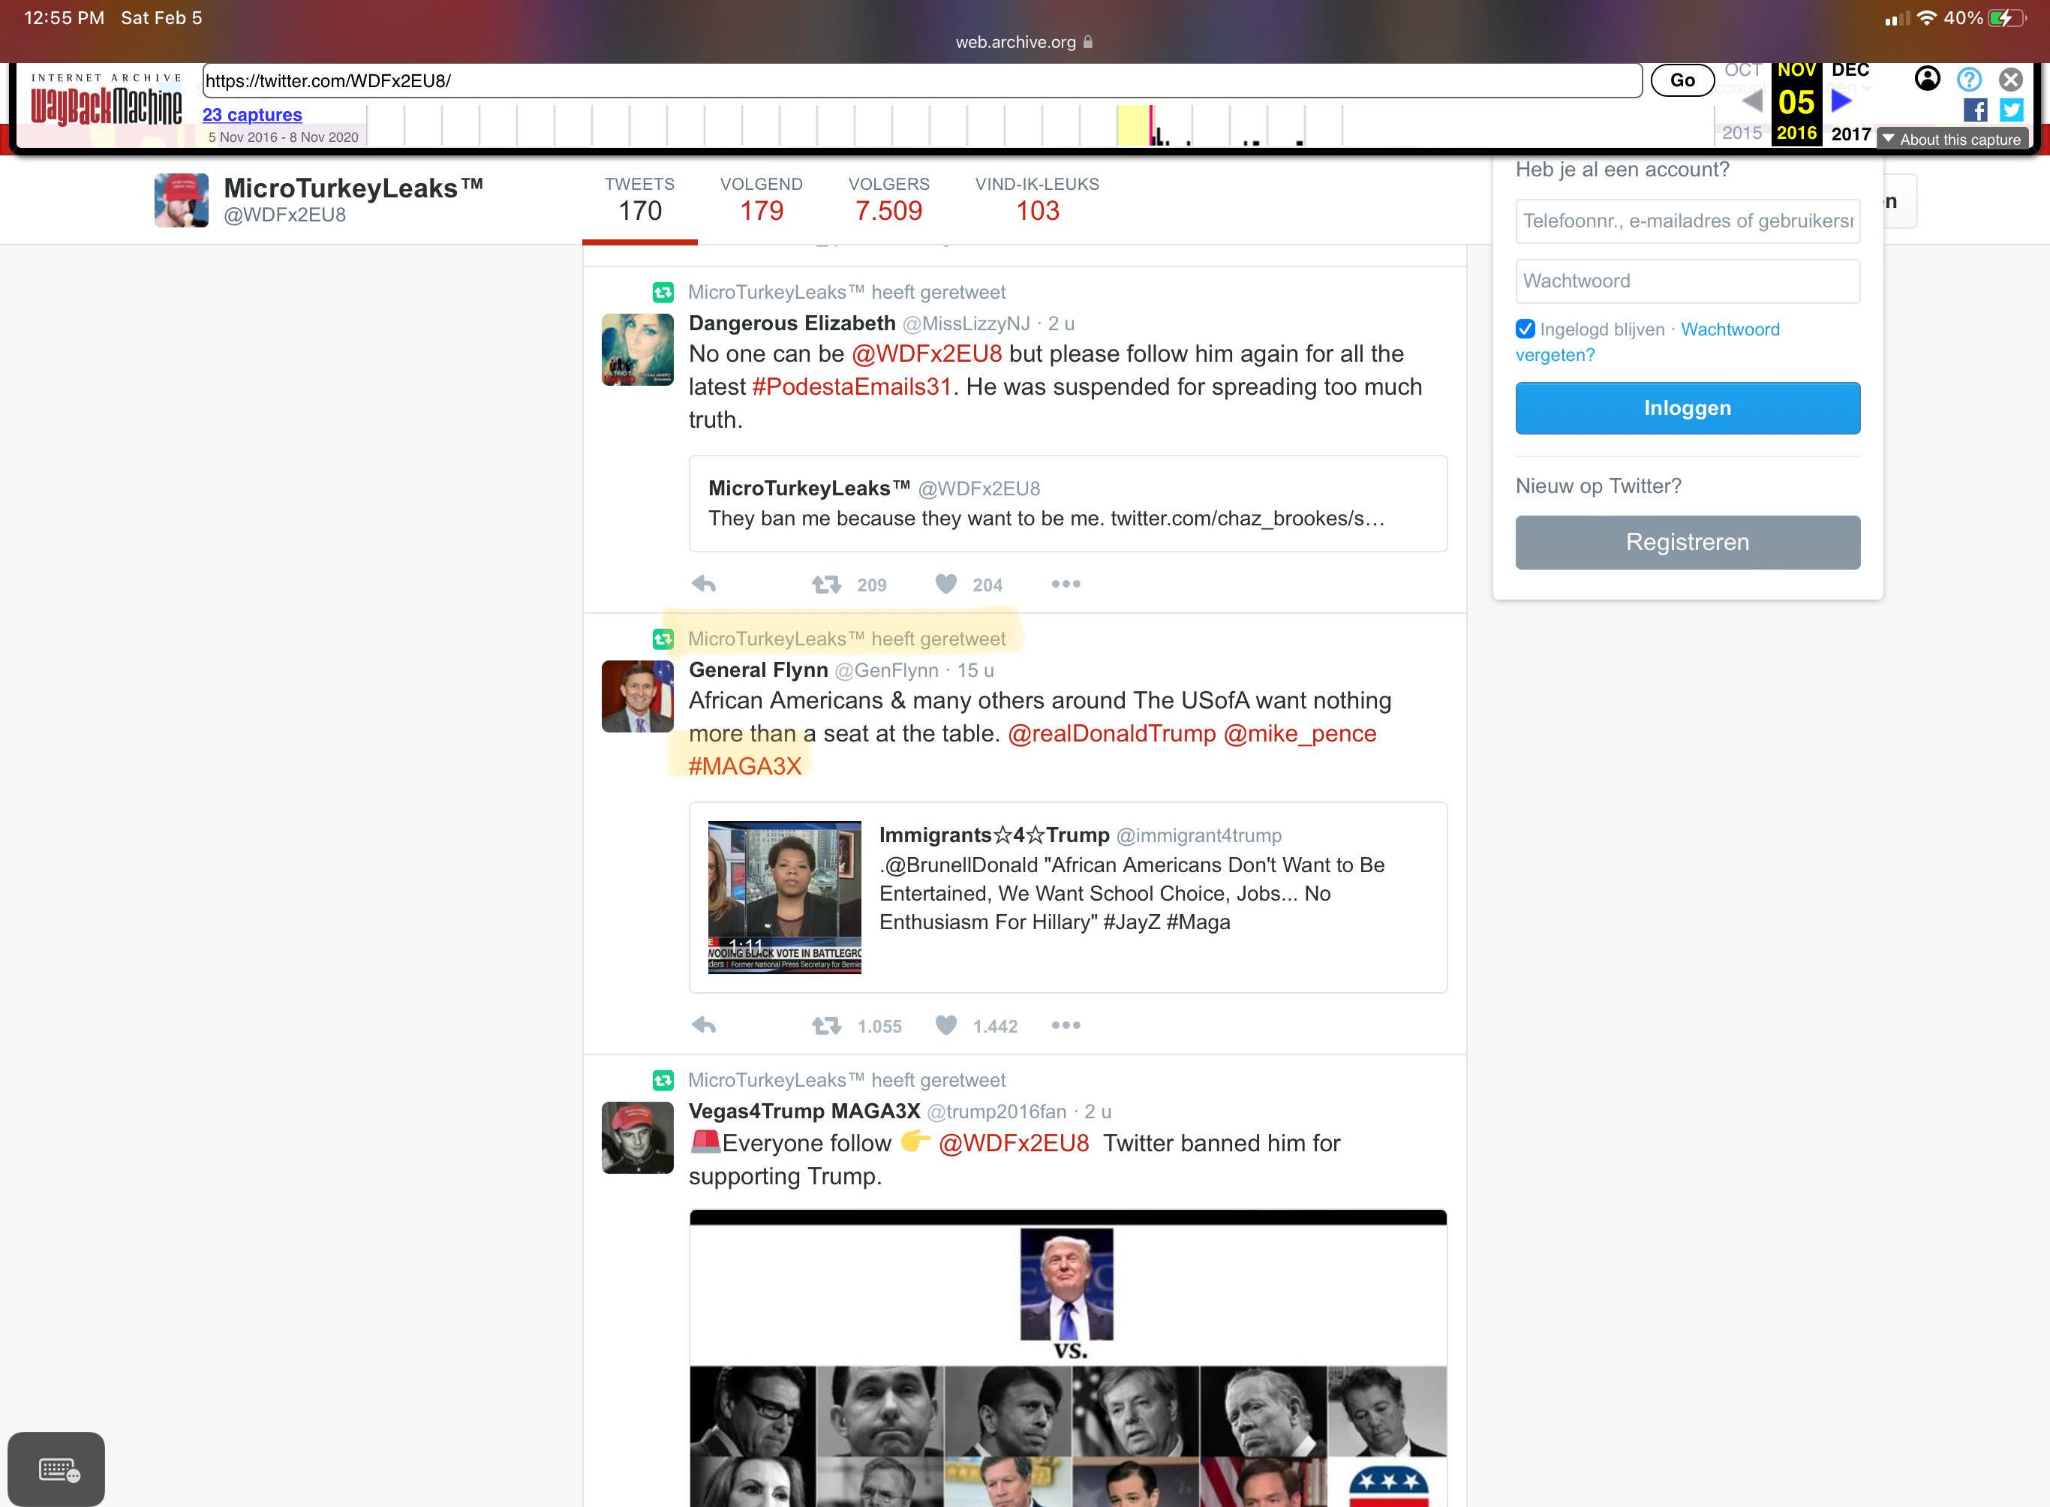Toggle the Ingelogd blijven checkbox
The height and width of the screenshot is (1507, 2050).
tap(1525, 329)
